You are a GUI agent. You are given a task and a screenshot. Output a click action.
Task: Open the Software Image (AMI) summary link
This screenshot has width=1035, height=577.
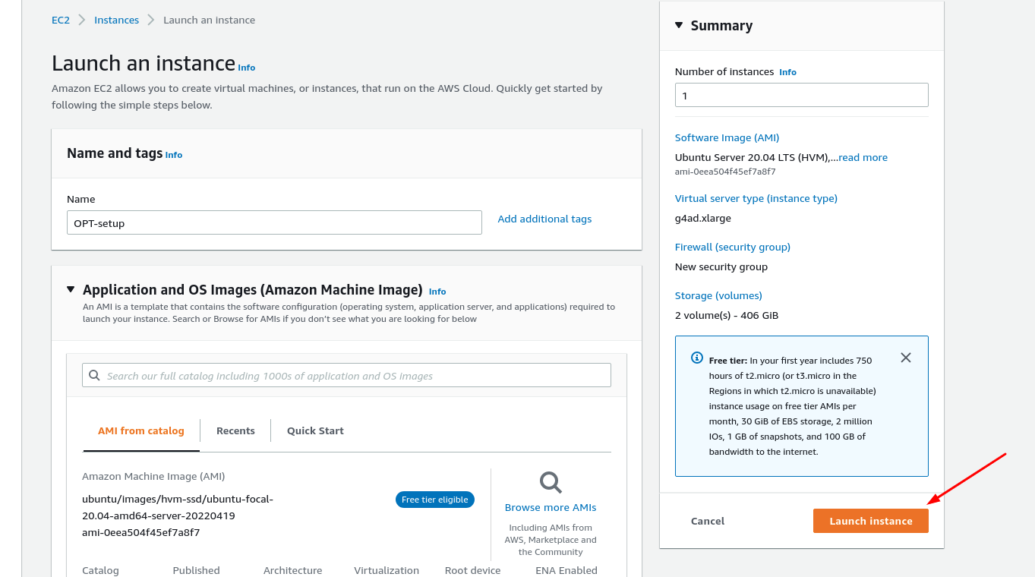(727, 137)
